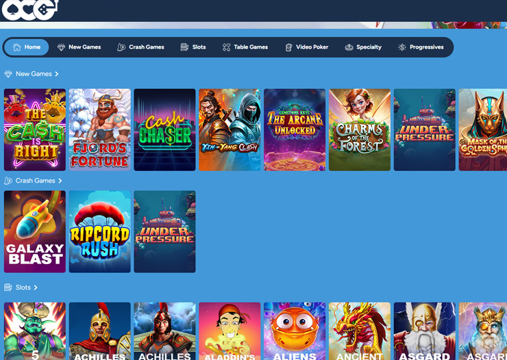The height and width of the screenshot is (360, 507).
Task: Launch The Cash Is Right game
Action: point(35,130)
